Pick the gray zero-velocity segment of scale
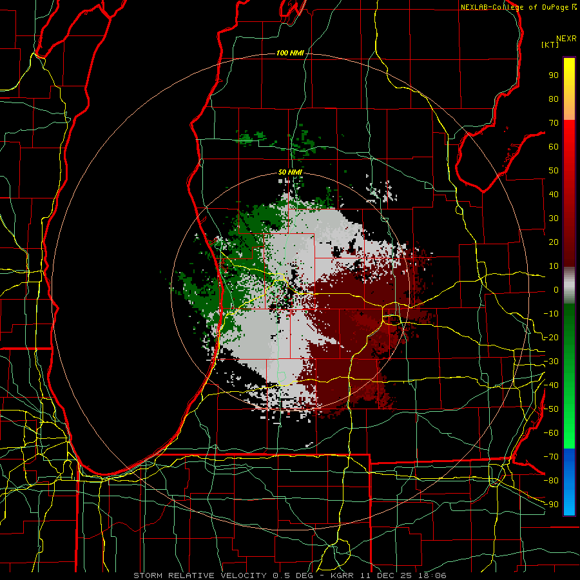The image size is (580, 580). (x=569, y=285)
